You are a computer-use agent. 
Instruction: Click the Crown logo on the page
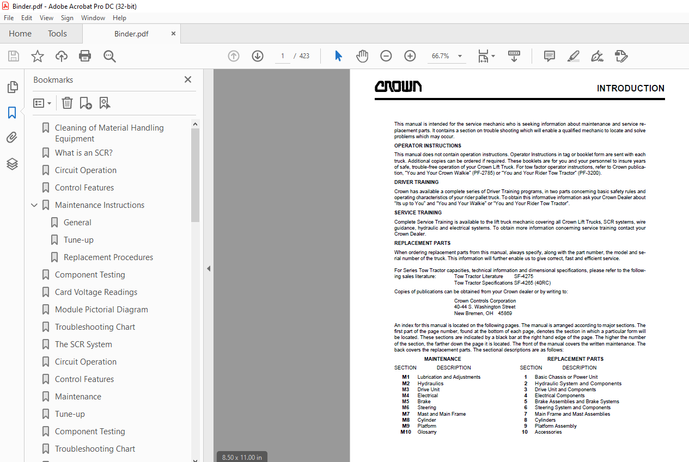398,87
